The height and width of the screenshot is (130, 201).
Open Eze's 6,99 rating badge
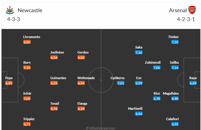(139, 83)
